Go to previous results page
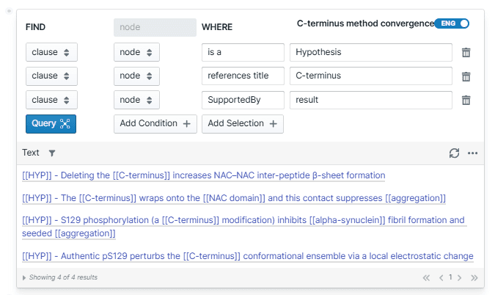 (x=441, y=277)
